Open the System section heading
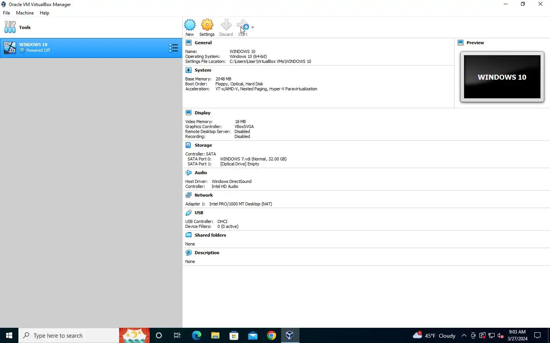550x343 pixels. tap(202, 70)
